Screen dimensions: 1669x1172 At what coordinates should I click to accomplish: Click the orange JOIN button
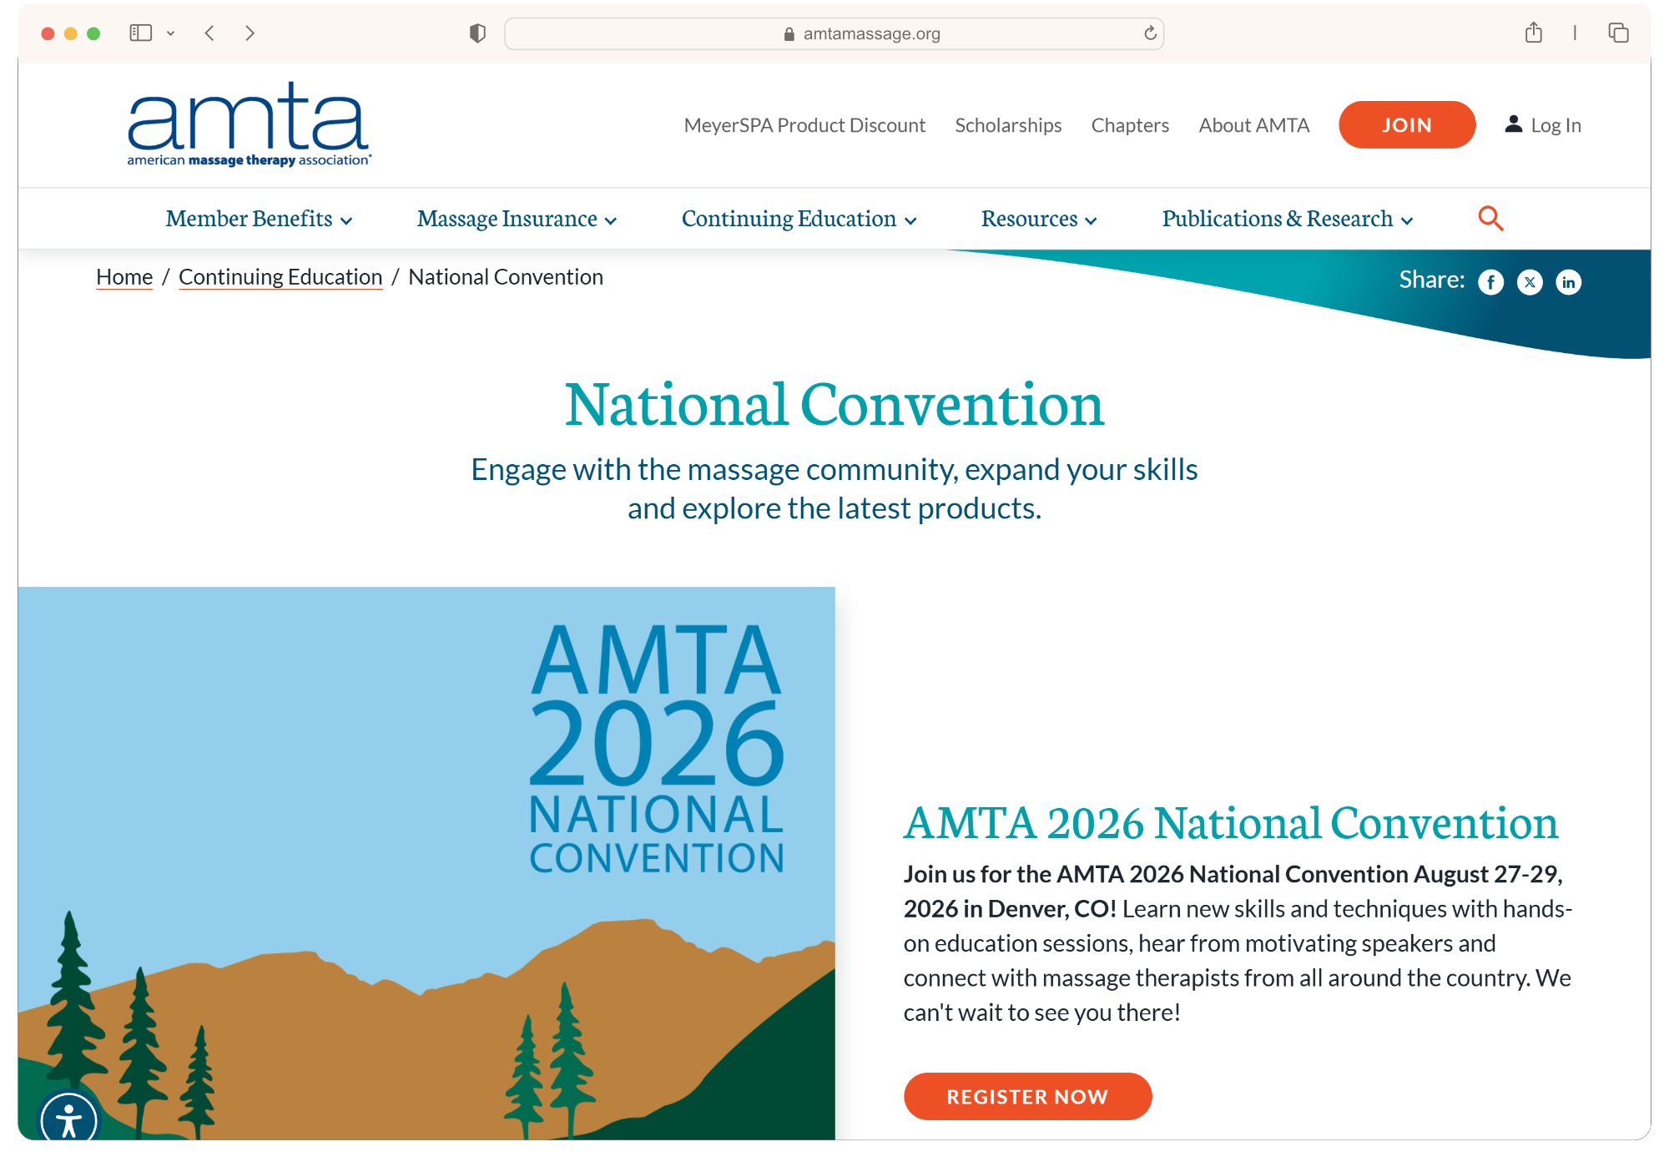(x=1407, y=124)
